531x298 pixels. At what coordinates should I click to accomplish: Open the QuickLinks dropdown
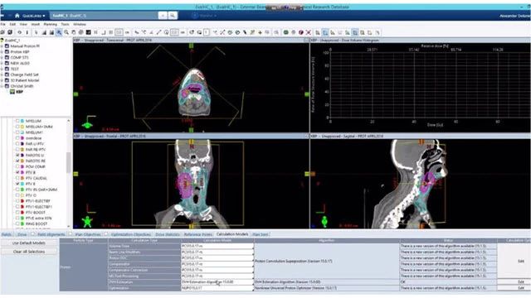(33, 16)
